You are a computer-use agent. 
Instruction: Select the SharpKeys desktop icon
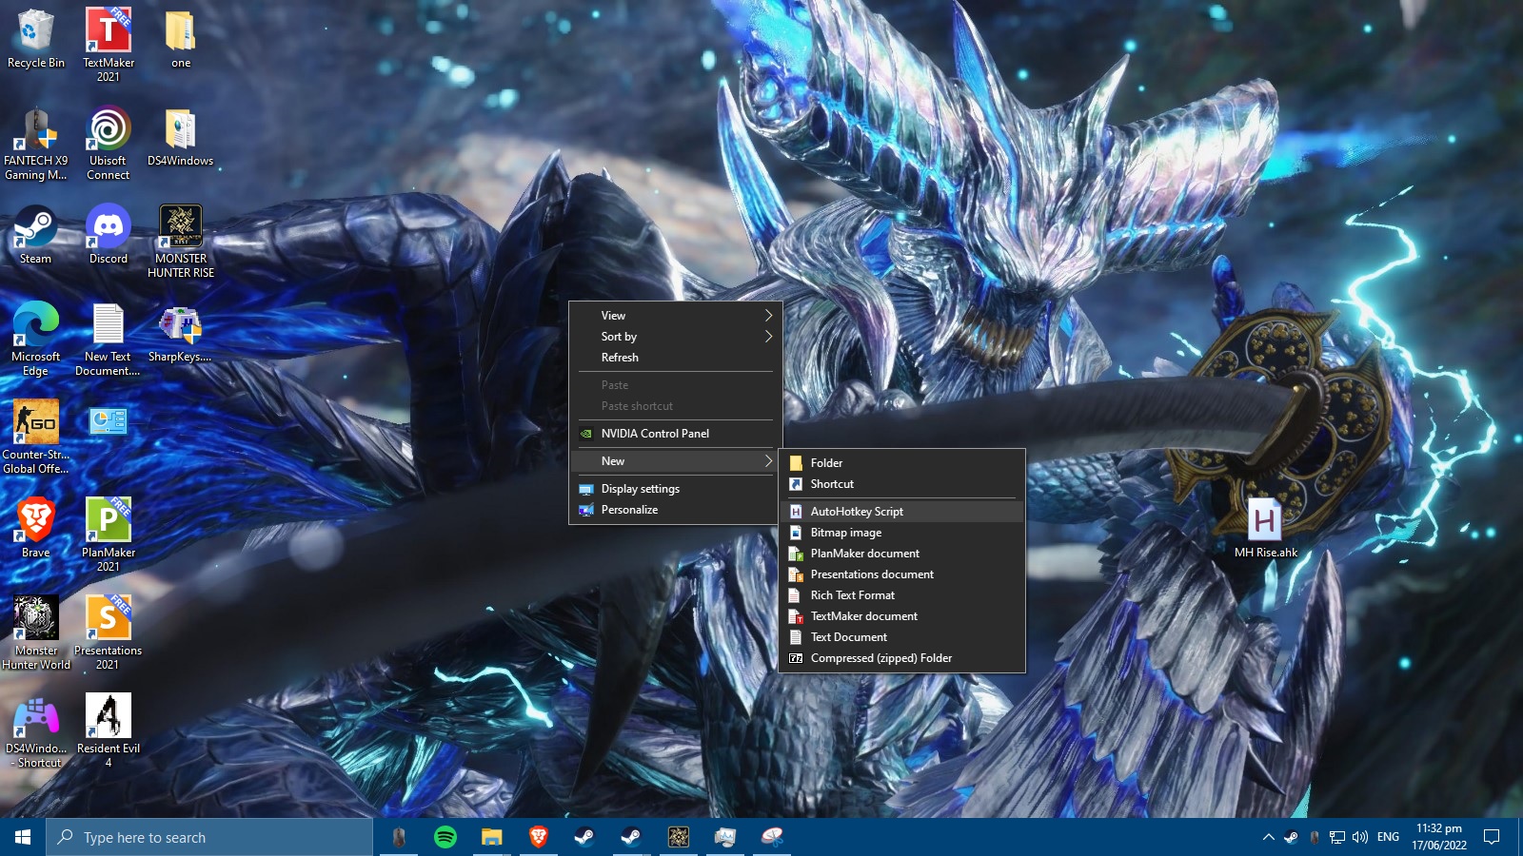coord(181,333)
